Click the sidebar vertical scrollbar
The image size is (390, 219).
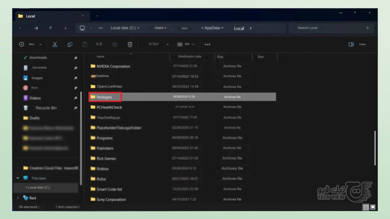(x=81, y=138)
